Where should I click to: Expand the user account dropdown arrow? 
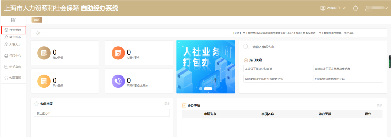click(386, 8)
